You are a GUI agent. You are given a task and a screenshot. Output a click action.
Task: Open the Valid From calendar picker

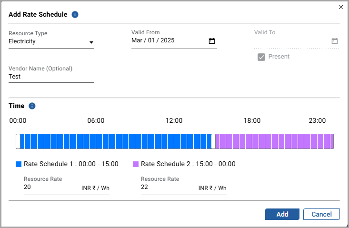(x=212, y=41)
